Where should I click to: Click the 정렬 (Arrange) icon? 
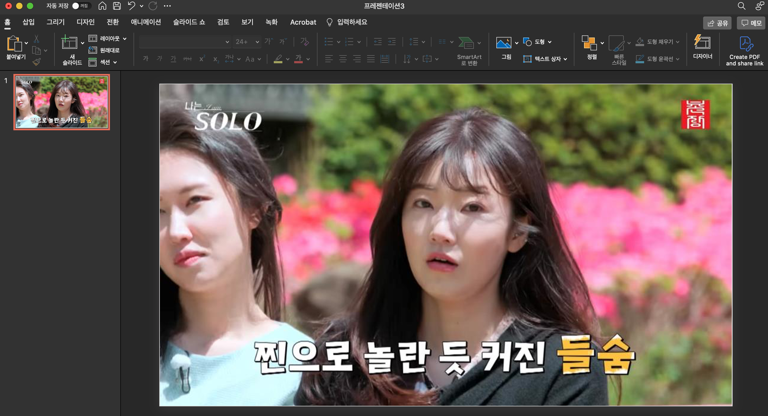[589, 43]
